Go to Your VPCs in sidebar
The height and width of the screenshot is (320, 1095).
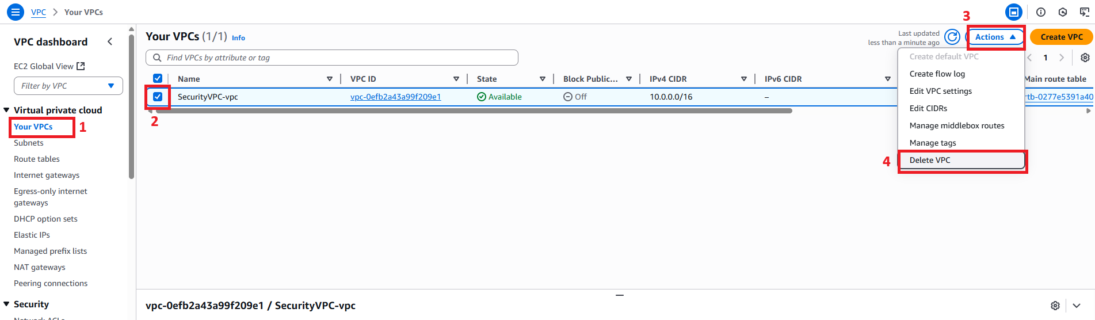coord(33,127)
